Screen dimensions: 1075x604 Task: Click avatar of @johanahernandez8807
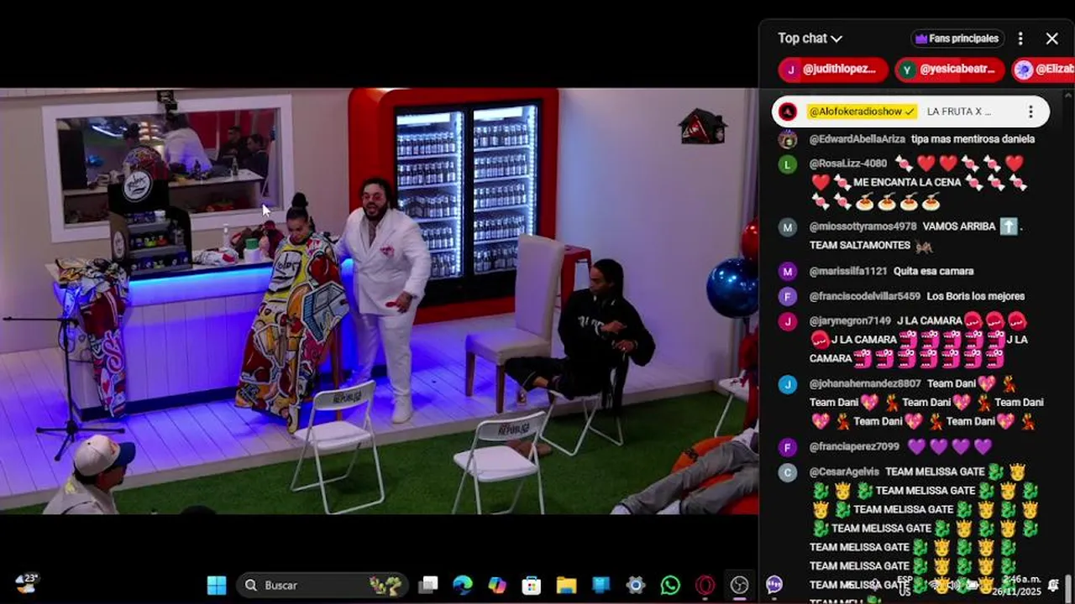787,384
